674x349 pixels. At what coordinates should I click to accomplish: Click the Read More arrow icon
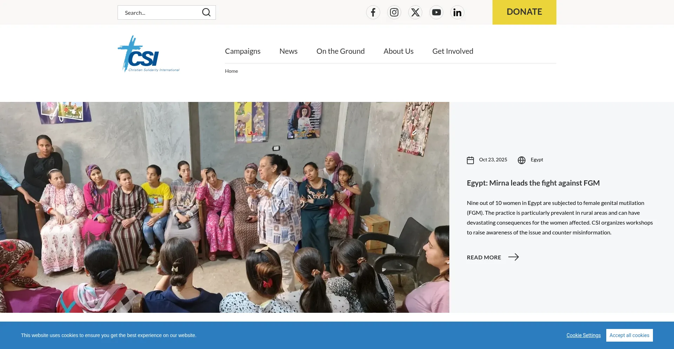pyautogui.click(x=513, y=257)
